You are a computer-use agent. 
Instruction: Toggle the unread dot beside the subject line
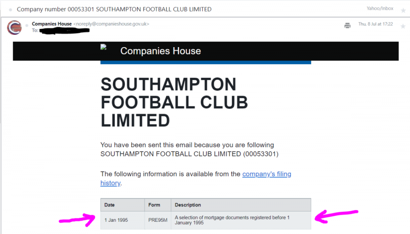coord(10,10)
